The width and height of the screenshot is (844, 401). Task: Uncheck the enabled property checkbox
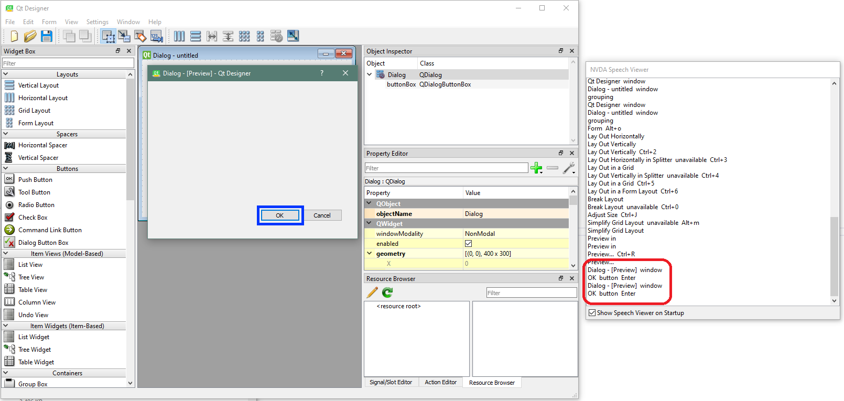pyautogui.click(x=468, y=244)
